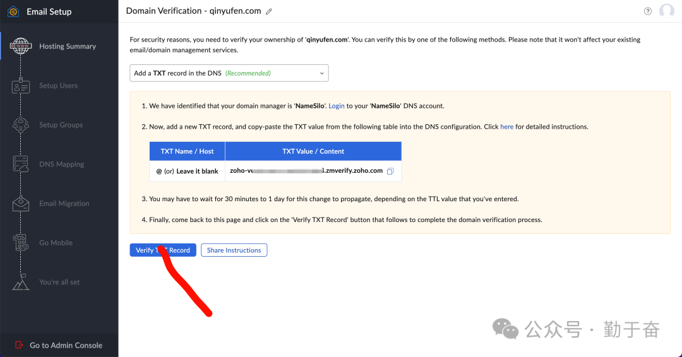This screenshot has width=682, height=357.
Task: Click the Go Mobile devices icon
Action: [x=21, y=243]
